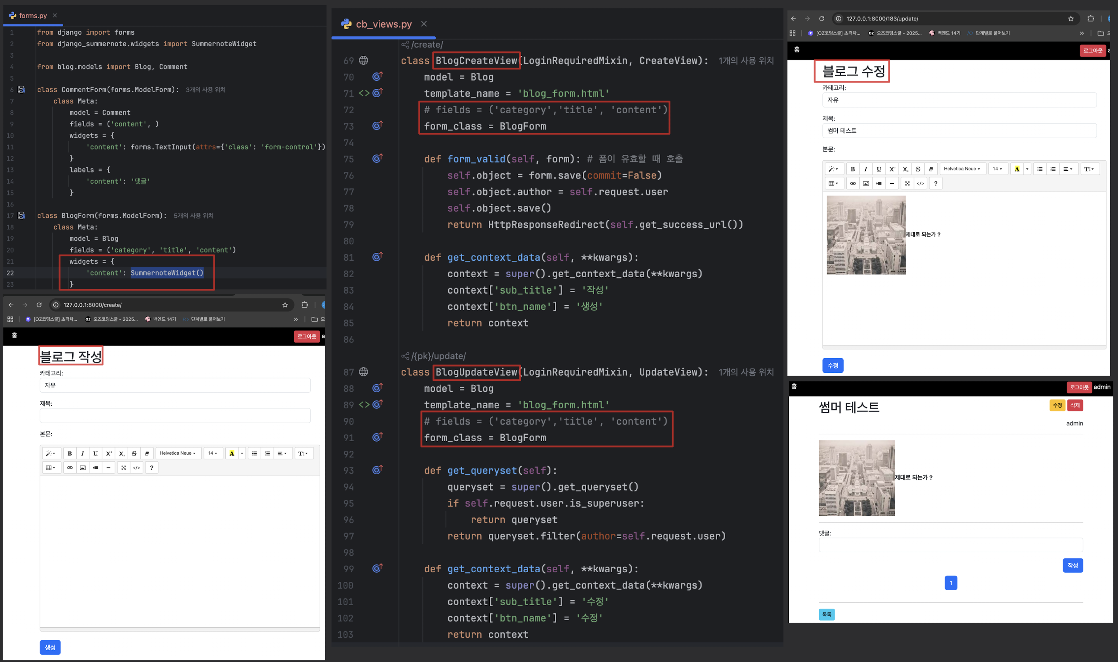1118x662 pixels.
Task: Select the cb_views.py editor tab
Action: click(383, 24)
